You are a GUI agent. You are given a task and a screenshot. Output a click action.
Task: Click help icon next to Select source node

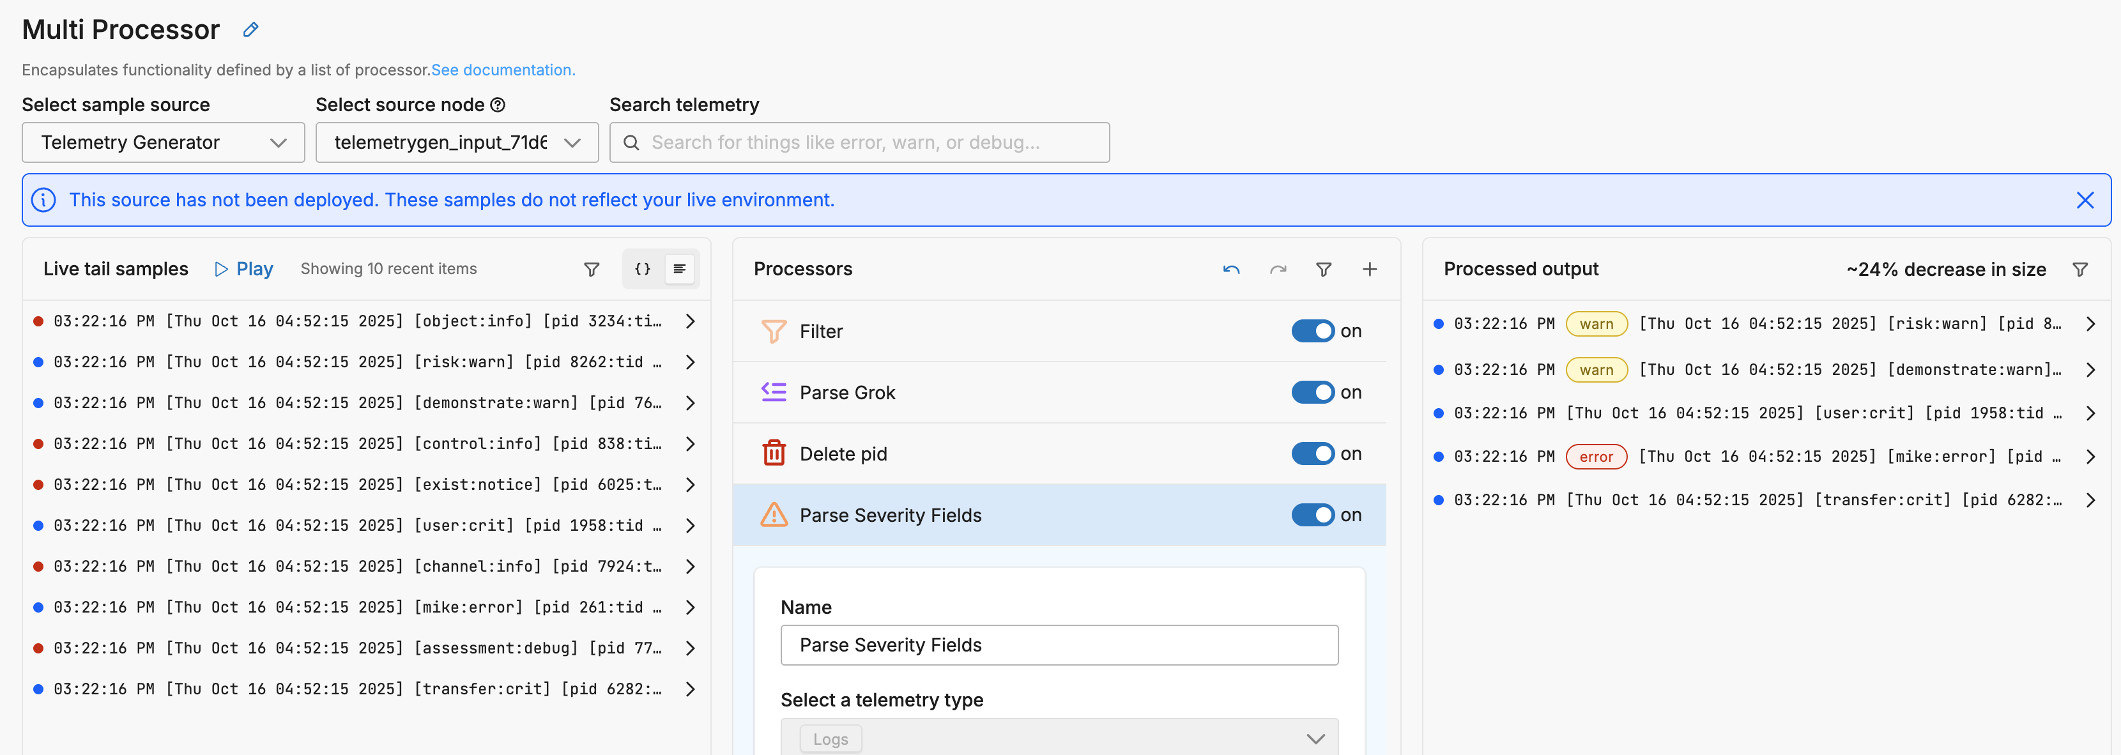coord(497,105)
